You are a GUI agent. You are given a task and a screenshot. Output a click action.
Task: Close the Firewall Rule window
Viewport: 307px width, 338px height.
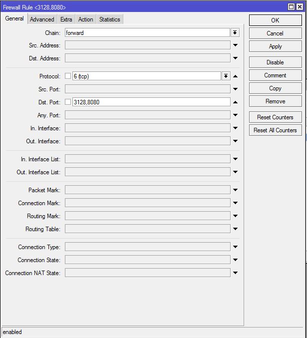[301, 7]
